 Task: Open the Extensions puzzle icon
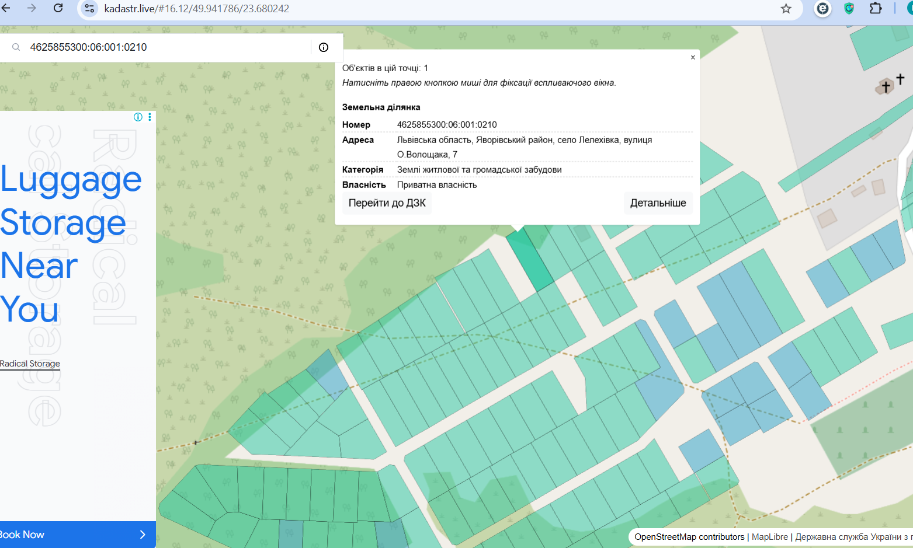click(x=875, y=8)
